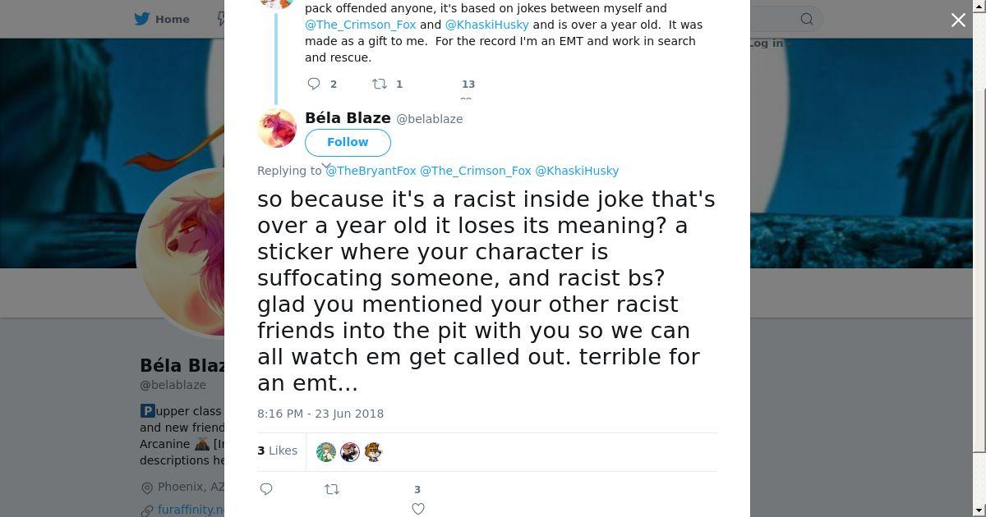Viewport: 986px width, 517px height.
Task: Click reply icon on Béla Blaze's tweet
Action: tap(266, 489)
